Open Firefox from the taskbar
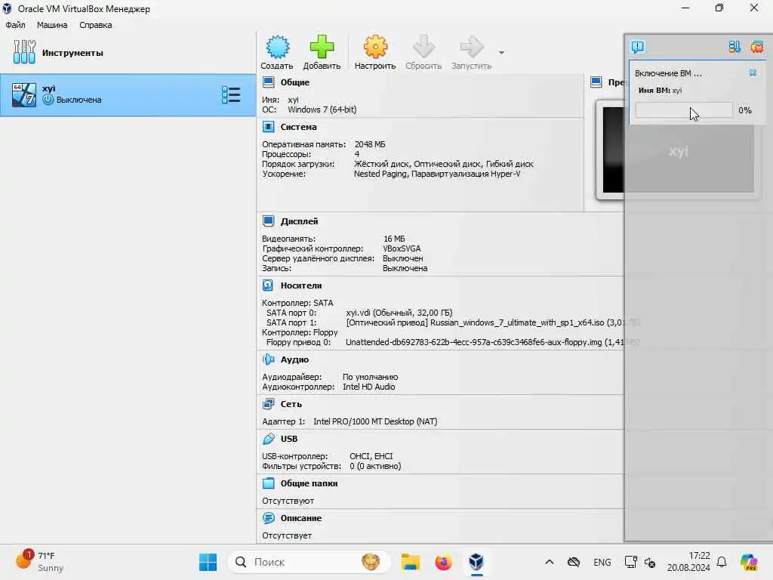Viewport: 773px width, 580px height. click(x=443, y=562)
